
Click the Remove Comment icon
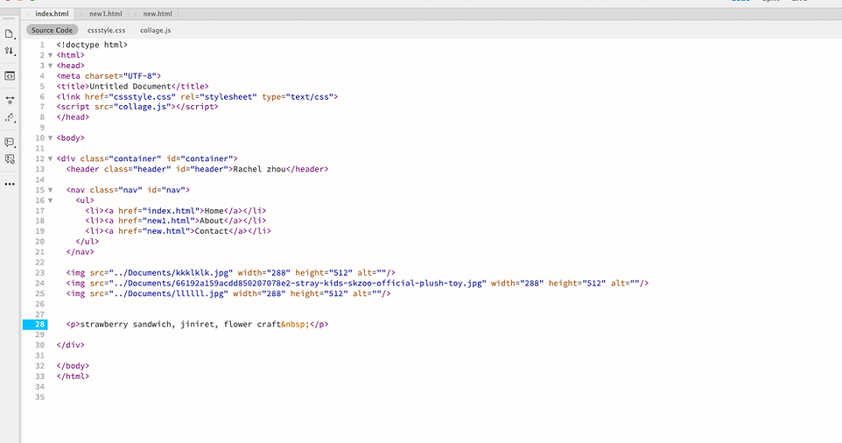pyautogui.click(x=9, y=159)
